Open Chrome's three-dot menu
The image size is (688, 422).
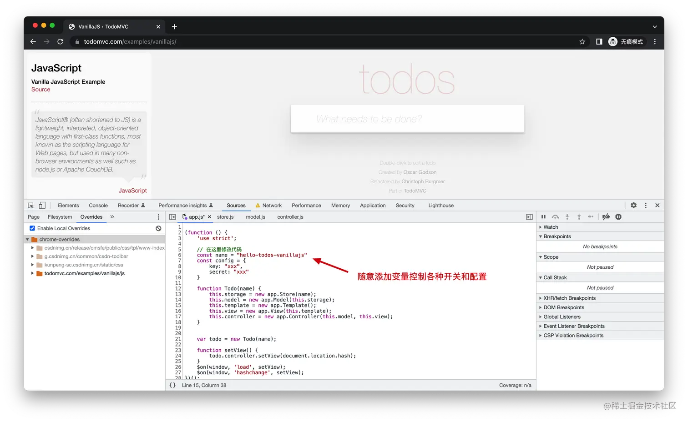coord(655,41)
